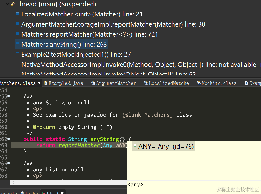Screen dimensions: 261x194
Task: Switch to Matchers.class editor tab
Action: [18, 83]
